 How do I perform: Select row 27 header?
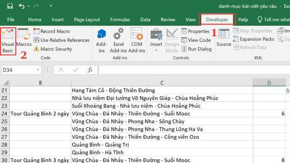click(5, 137)
